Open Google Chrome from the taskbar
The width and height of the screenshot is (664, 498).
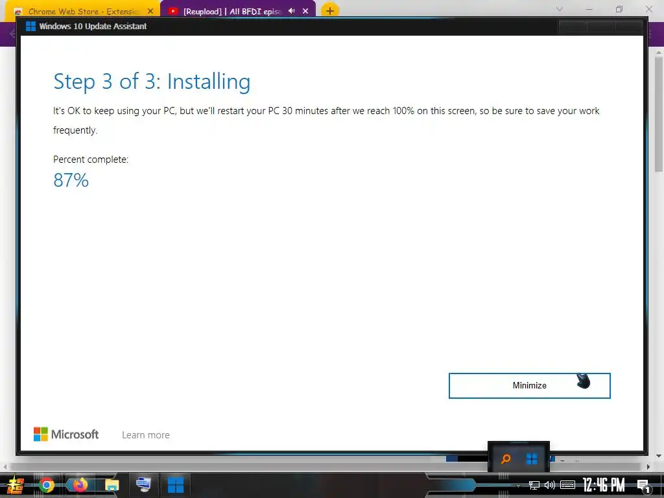(47, 485)
